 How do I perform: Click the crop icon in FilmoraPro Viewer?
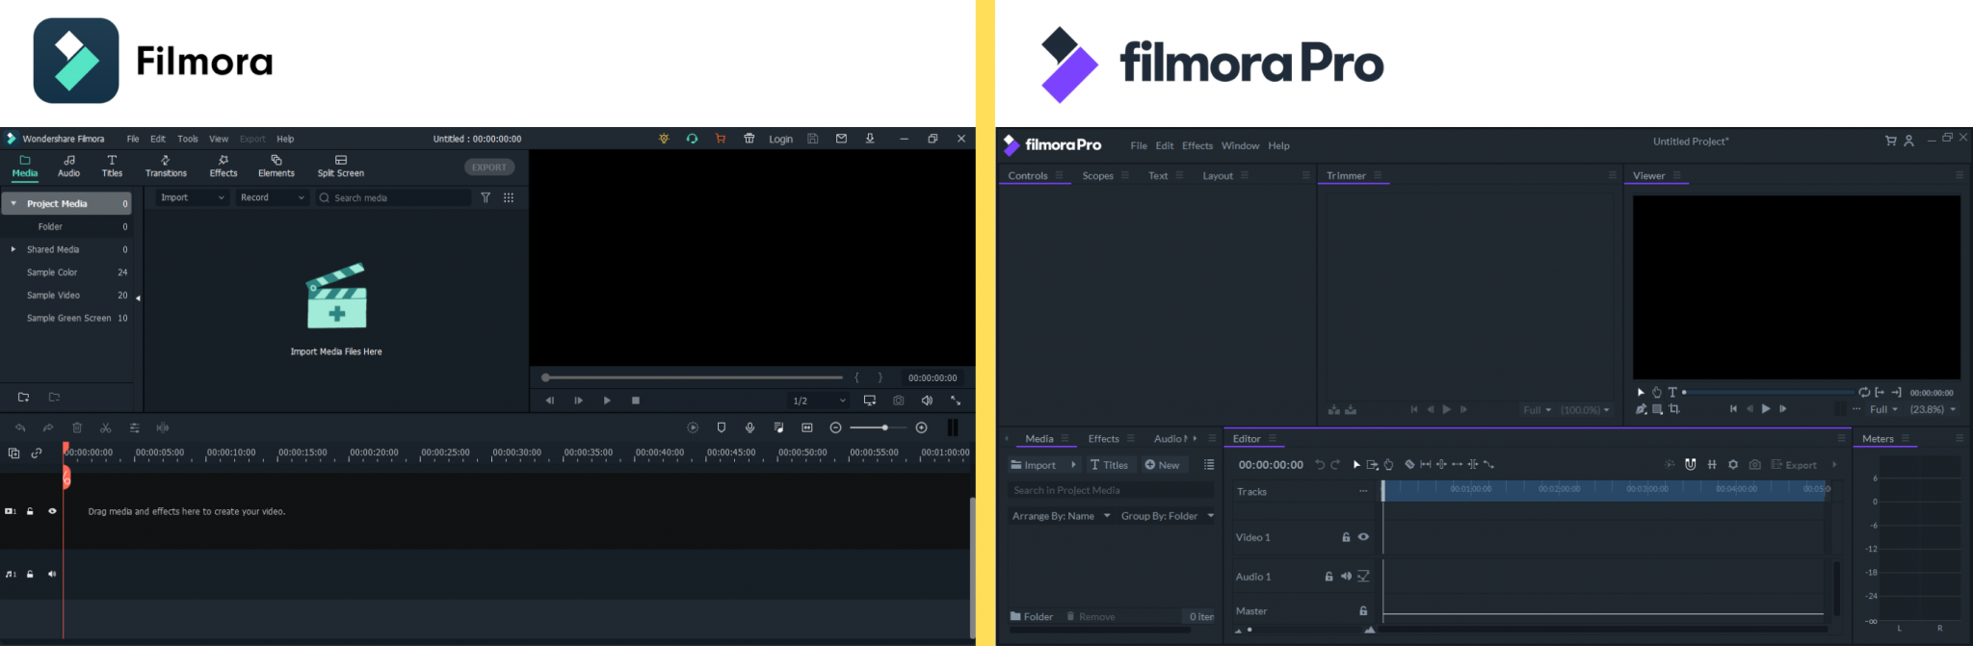click(1674, 409)
